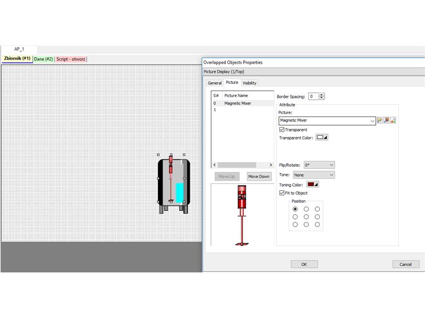Decrease Border Spacing with down arrow
Viewport: 425px width, 318px height.
coord(321,98)
